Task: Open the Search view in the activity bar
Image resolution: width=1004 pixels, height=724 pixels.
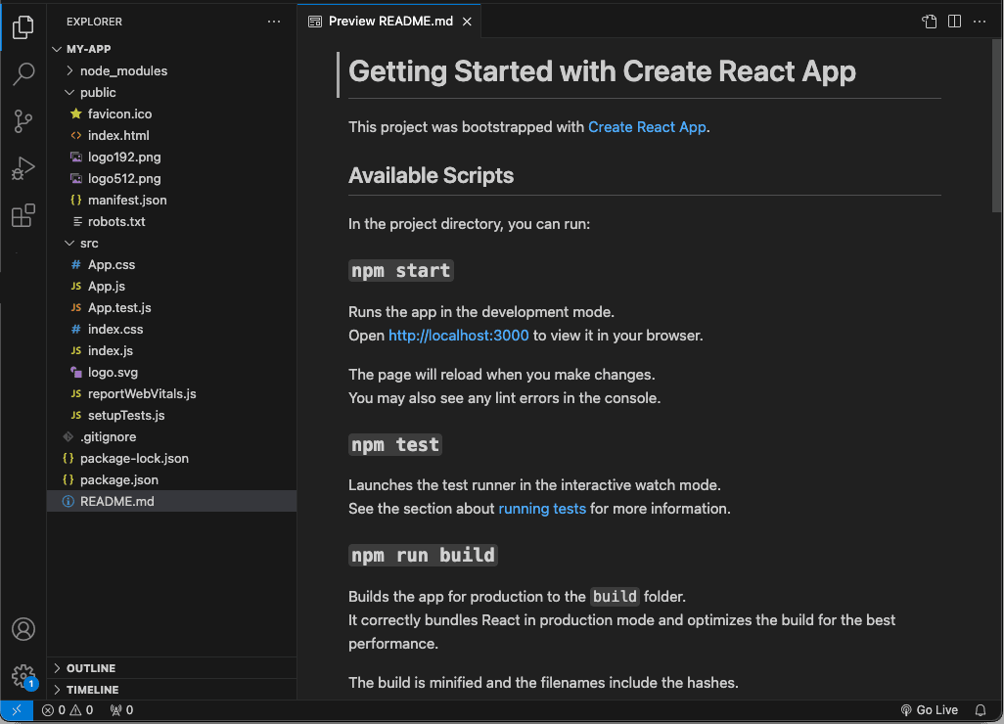Action: [23, 73]
